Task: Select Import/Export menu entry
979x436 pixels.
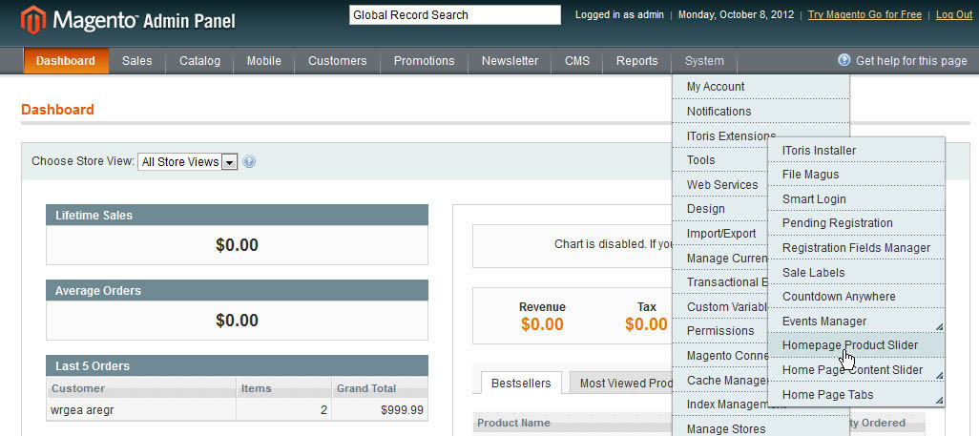Action: tap(721, 233)
